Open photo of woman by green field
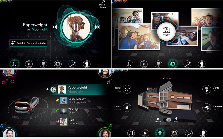The width and height of the screenshot is (223, 139). click(212, 39)
